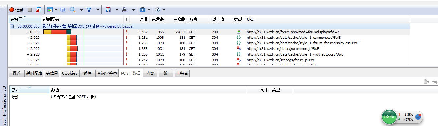This screenshot has height=126, width=438.
Task: Open the magnifier find tool
Action: pyautogui.click(x=73, y=10)
